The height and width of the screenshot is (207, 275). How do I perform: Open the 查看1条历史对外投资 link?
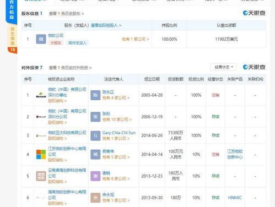coord(70,68)
